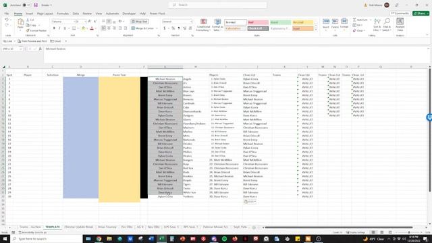Toggle the AutoSave switch

[x=26, y=5]
